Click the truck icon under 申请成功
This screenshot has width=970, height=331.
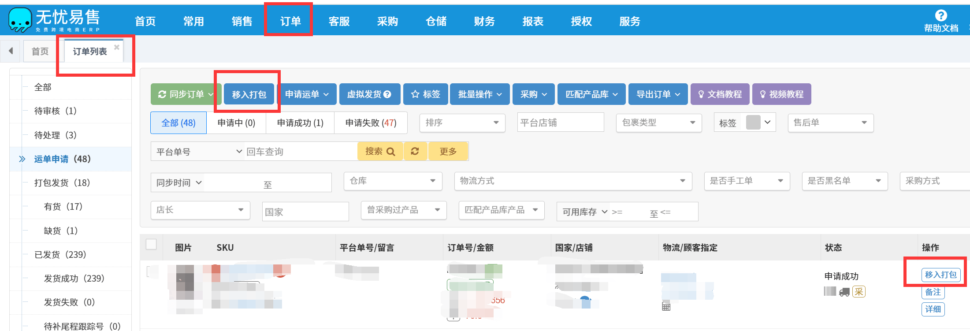844,292
